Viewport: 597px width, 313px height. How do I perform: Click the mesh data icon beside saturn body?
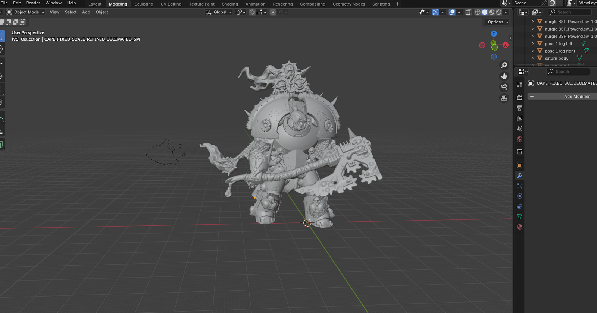pos(579,58)
